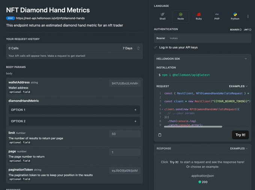Switch authentication to JWT
255x190 pixels.
click(x=247, y=29)
